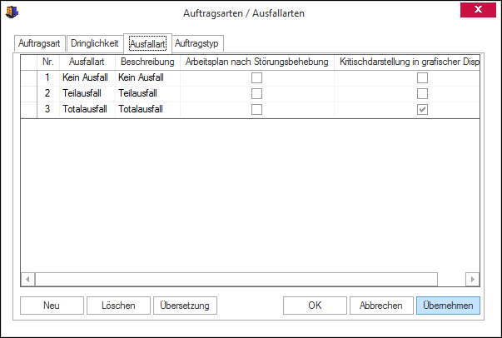Select the Ausfallart tab

coord(147,43)
